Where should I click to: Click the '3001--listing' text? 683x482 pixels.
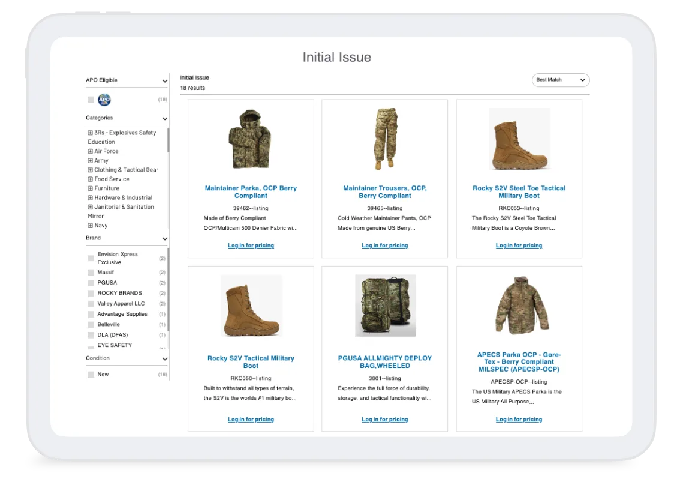tap(384, 378)
